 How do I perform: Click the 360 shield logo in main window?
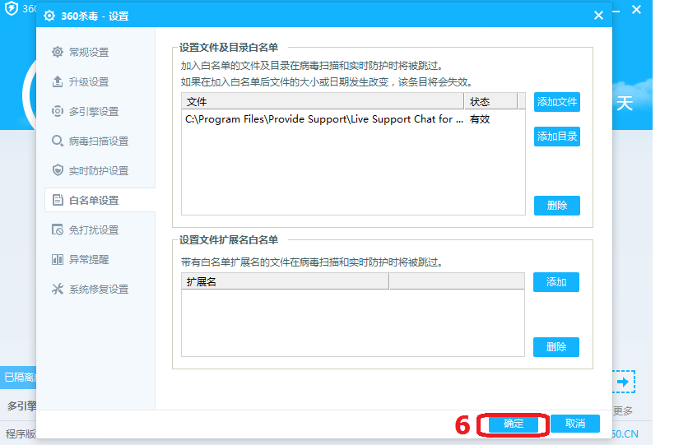pyautogui.click(x=12, y=8)
